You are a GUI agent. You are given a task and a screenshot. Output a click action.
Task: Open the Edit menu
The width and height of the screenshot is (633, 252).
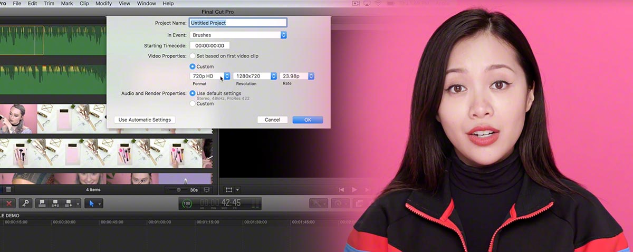tap(33, 3)
